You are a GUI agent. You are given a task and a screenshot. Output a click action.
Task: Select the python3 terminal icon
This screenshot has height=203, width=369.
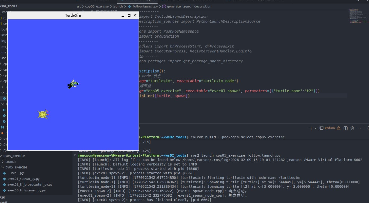pyautogui.click(x=322, y=128)
